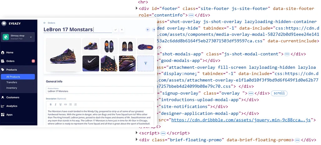Screen dimensions: 321x145
Task: Expand the brief-floating-promo div node
Action: click(136, 139)
